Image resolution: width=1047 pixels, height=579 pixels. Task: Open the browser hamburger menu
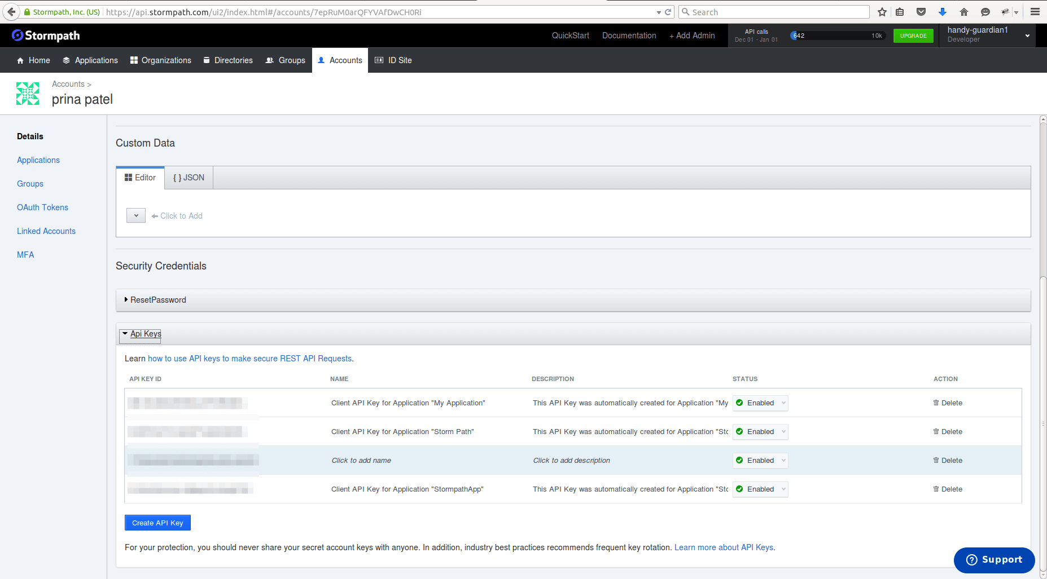(x=1035, y=12)
